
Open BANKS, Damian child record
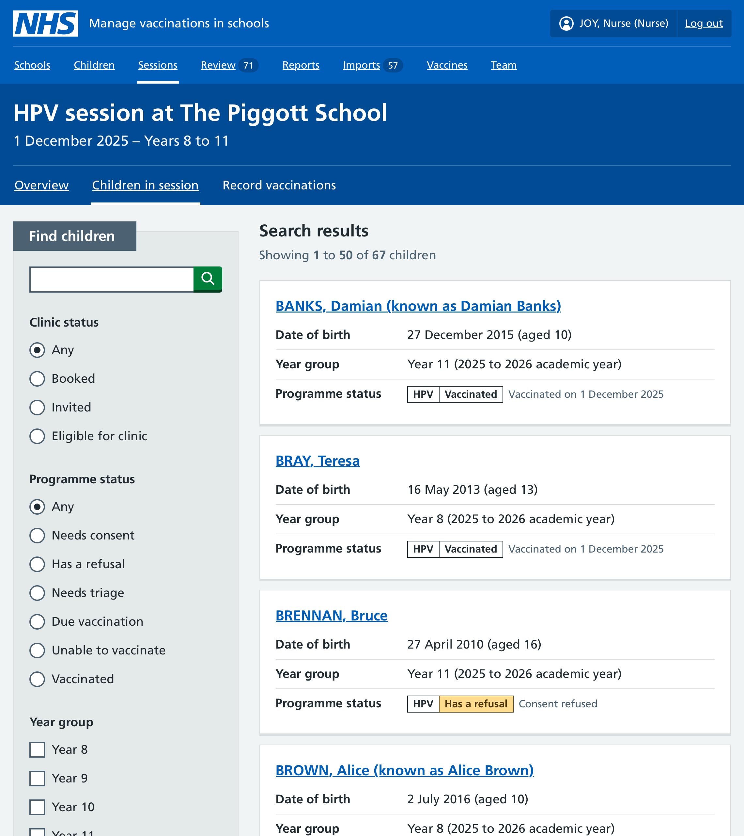click(x=418, y=306)
